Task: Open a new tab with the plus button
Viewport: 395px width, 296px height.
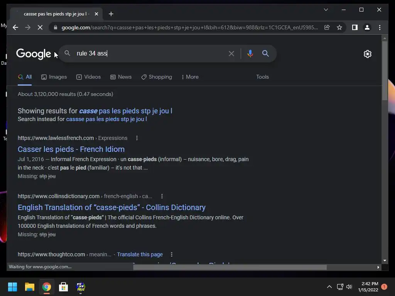Action: pos(111,14)
